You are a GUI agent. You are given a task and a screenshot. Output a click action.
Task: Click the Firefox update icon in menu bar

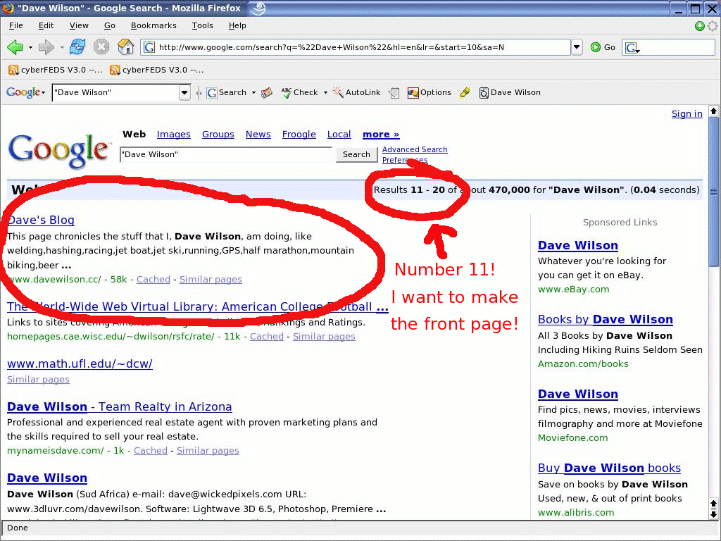(x=700, y=26)
